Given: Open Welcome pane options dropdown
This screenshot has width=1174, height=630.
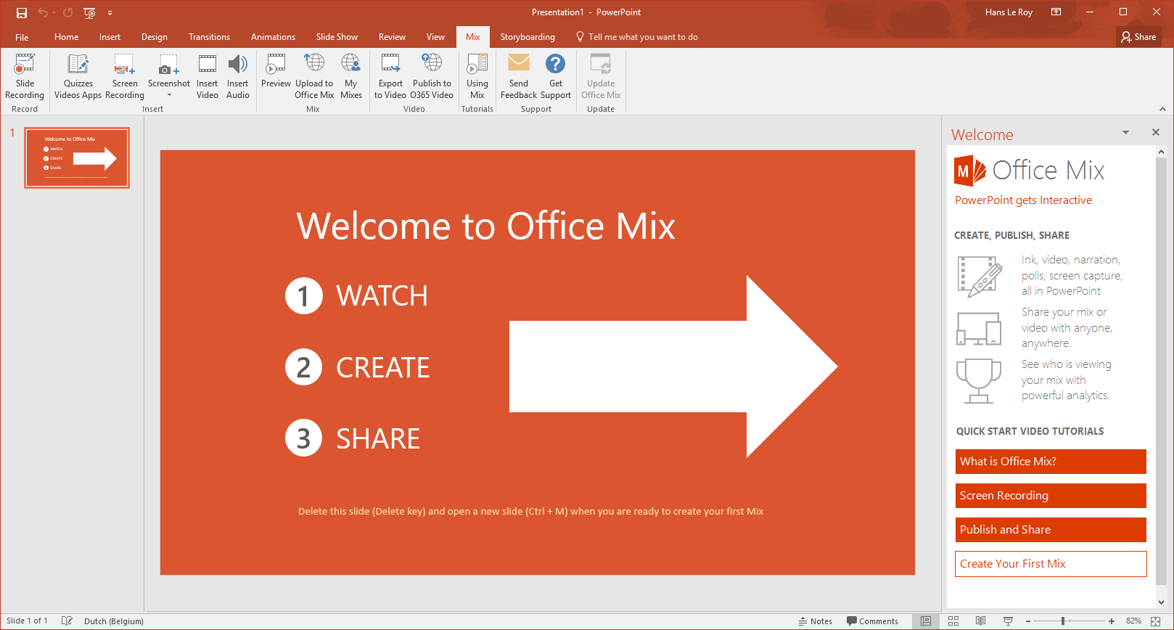Looking at the screenshot, I should 1125,133.
